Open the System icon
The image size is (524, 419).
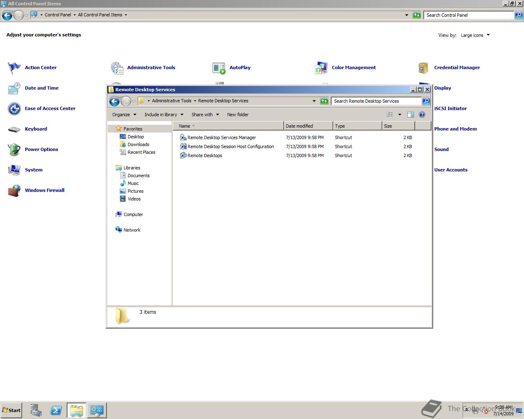[14, 170]
